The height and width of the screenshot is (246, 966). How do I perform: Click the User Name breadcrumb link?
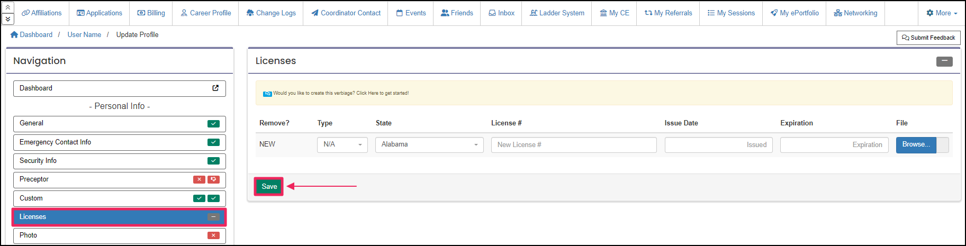[x=84, y=34]
